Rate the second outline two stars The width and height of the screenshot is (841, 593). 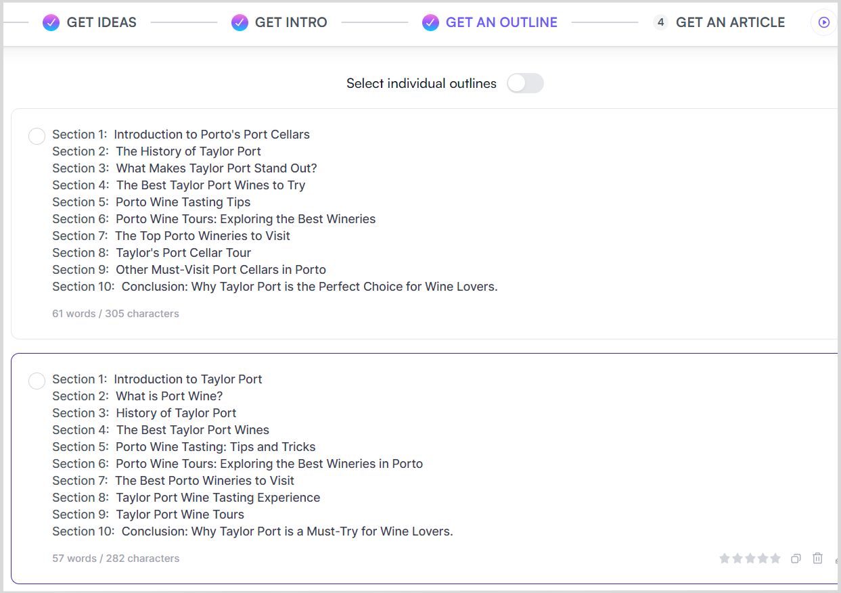click(737, 558)
